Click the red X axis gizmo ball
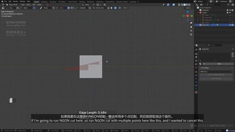The image size is (235, 132). tap(188, 16)
